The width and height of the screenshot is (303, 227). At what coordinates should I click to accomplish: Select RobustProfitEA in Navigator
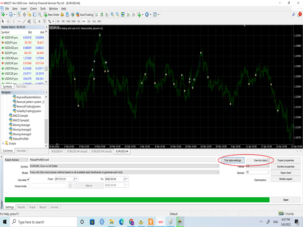20,139
